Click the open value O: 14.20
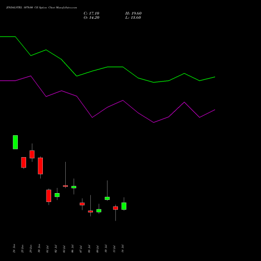The height and width of the screenshot is (261, 261). (x=91, y=18)
